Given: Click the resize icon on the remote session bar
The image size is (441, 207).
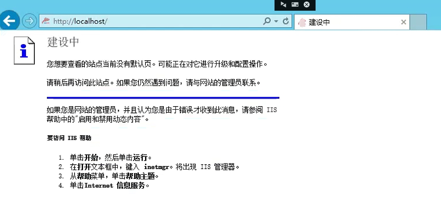Looking at the screenshot, I should click(295, 4).
